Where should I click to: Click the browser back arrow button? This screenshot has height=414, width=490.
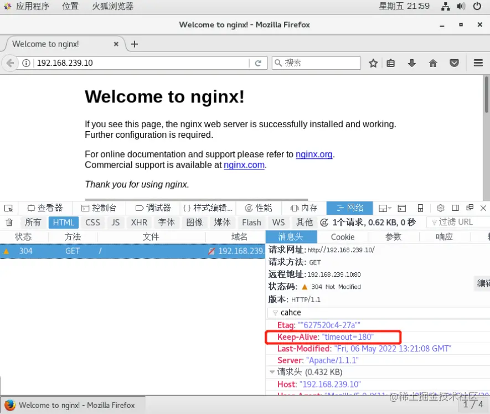click(x=10, y=63)
